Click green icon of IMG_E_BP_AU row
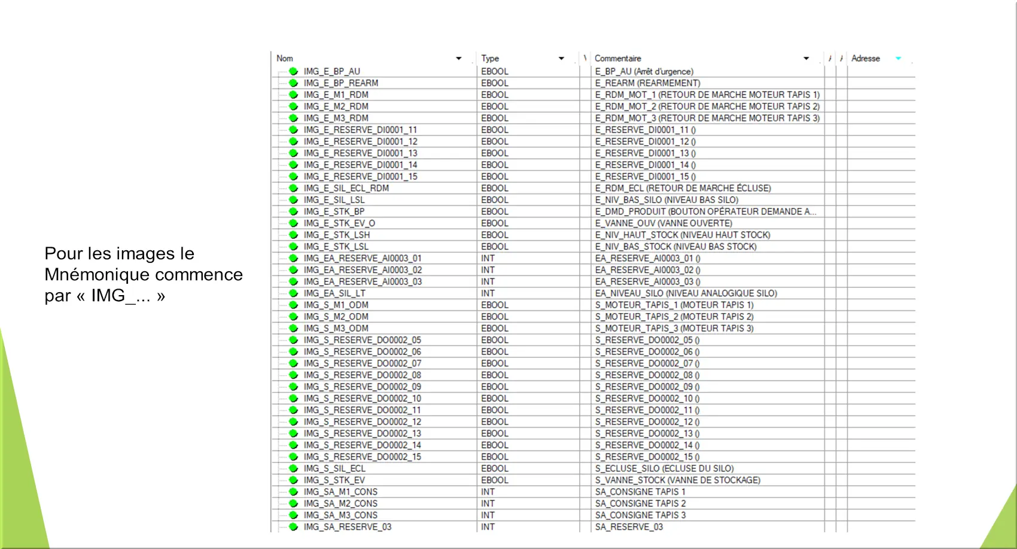Screen dimensions: 1017x549 point(293,71)
